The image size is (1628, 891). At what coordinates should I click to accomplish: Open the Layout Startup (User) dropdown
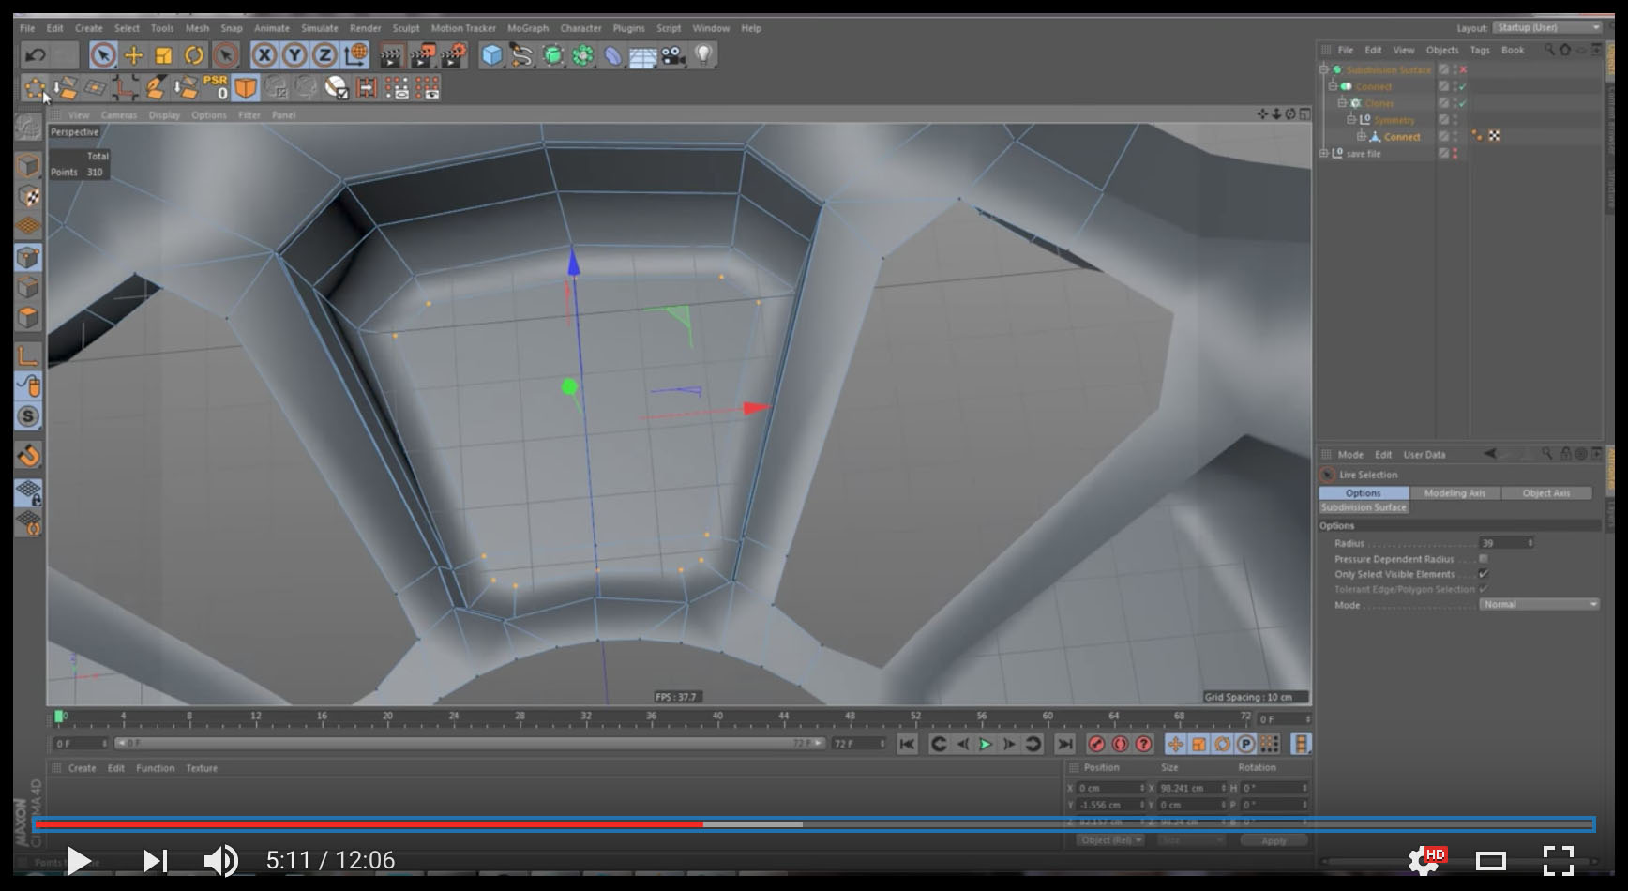pos(1547,28)
